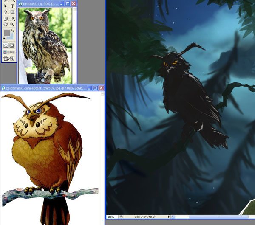This screenshot has height=225, width=255.
Task: Switch to Standard editing mode
Action: click(x=6, y=45)
